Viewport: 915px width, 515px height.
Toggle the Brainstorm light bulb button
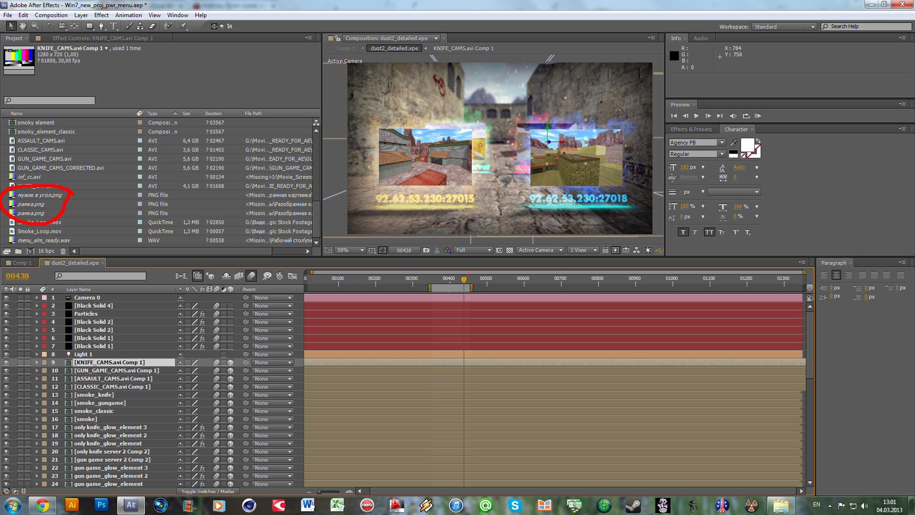(x=267, y=276)
